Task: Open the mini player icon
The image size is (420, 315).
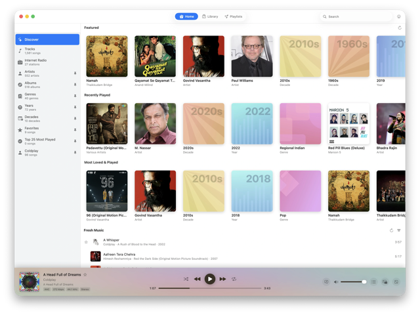Action: click(x=385, y=282)
